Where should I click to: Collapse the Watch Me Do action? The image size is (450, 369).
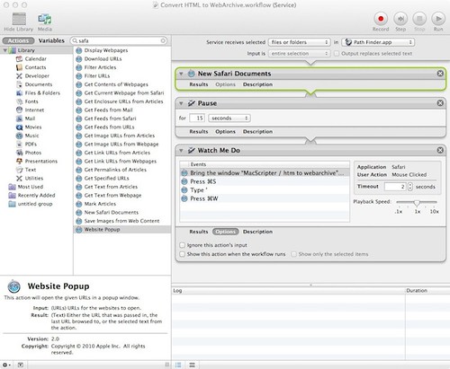tap(181, 150)
